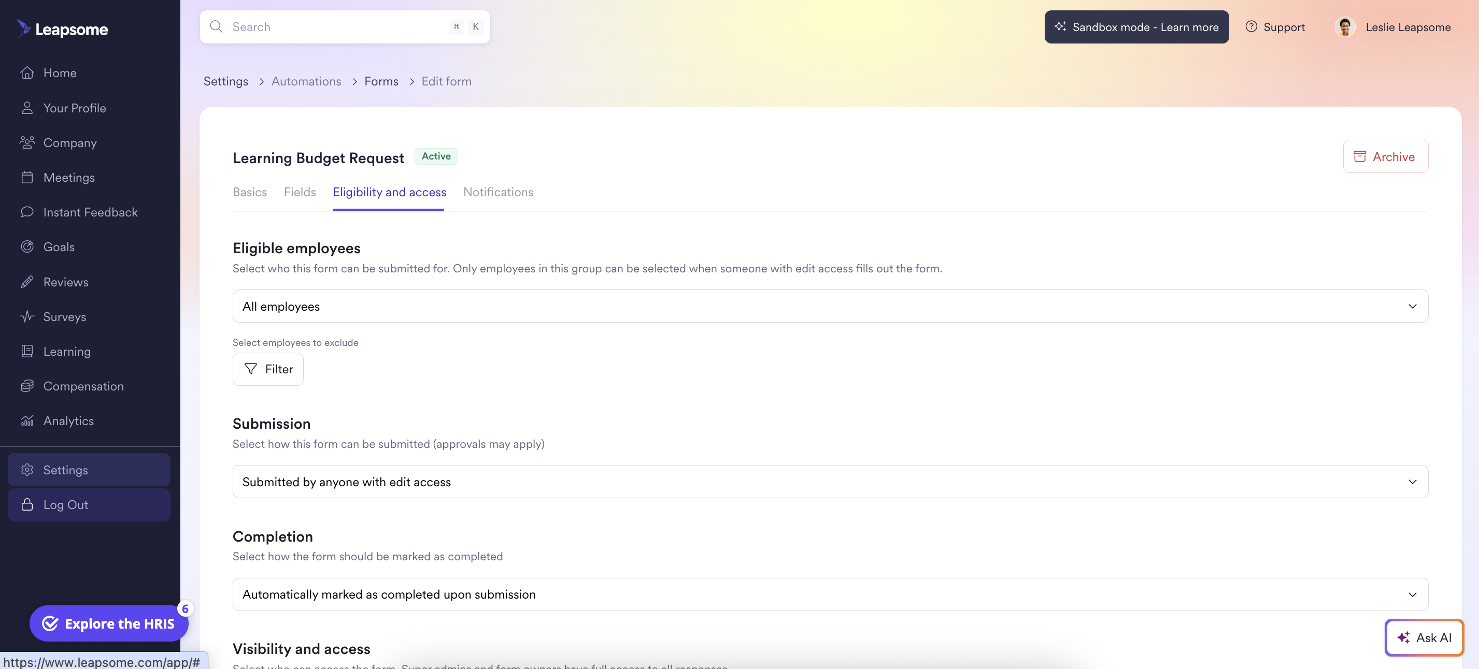Open the Home sidebar icon
This screenshot has height=669, width=1479.
[x=27, y=72]
